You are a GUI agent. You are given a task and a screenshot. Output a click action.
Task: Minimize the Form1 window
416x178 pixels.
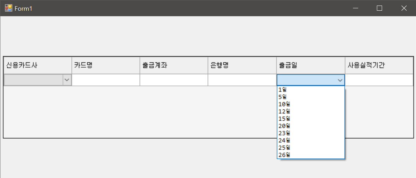pos(355,8)
